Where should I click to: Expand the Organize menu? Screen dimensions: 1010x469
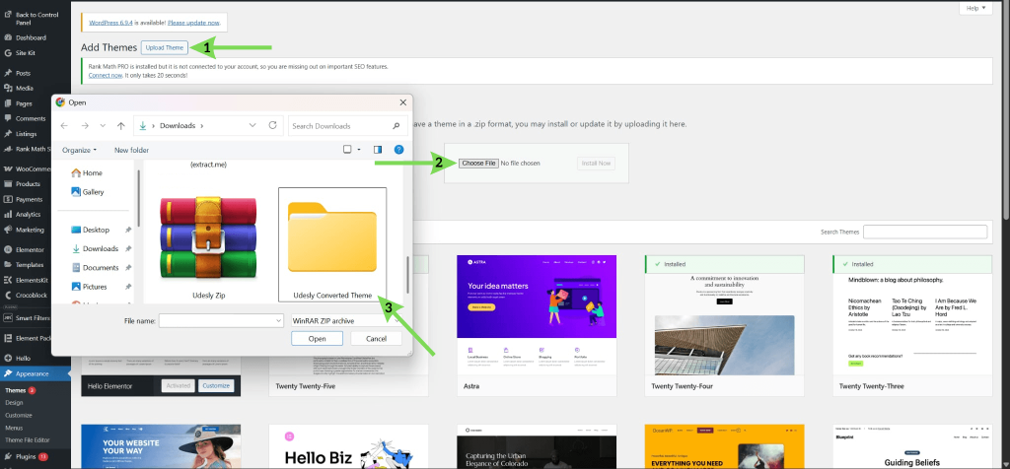(x=79, y=150)
